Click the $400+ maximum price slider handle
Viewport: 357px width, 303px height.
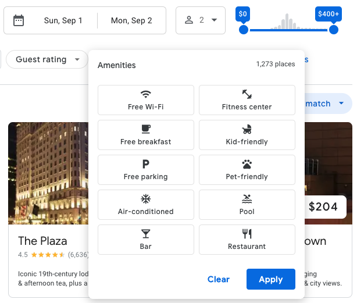(334, 30)
